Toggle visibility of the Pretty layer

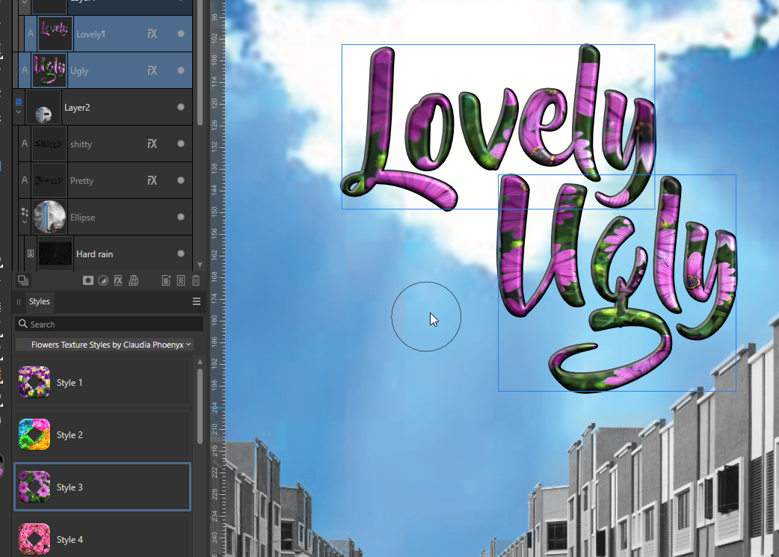click(181, 180)
